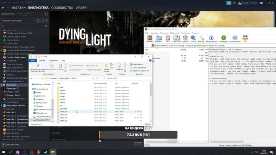
Task: Click the Explorer refresh button next to address
Action: [x=97, y=78]
